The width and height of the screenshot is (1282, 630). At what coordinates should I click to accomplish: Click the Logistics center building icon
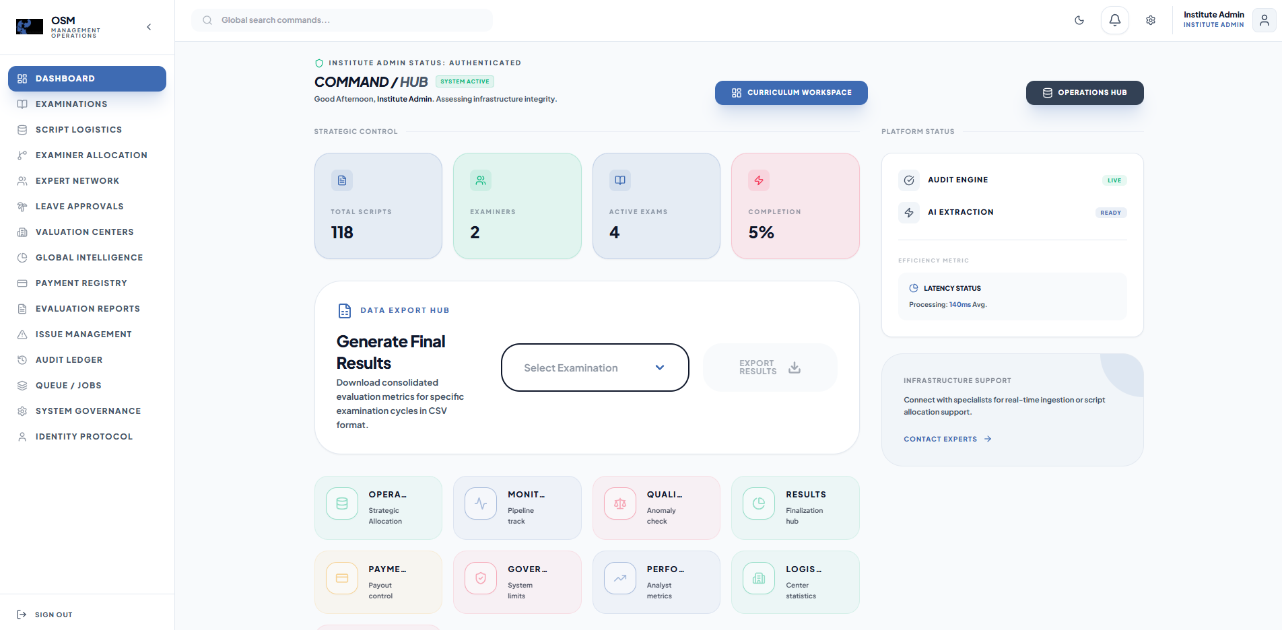point(759,578)
